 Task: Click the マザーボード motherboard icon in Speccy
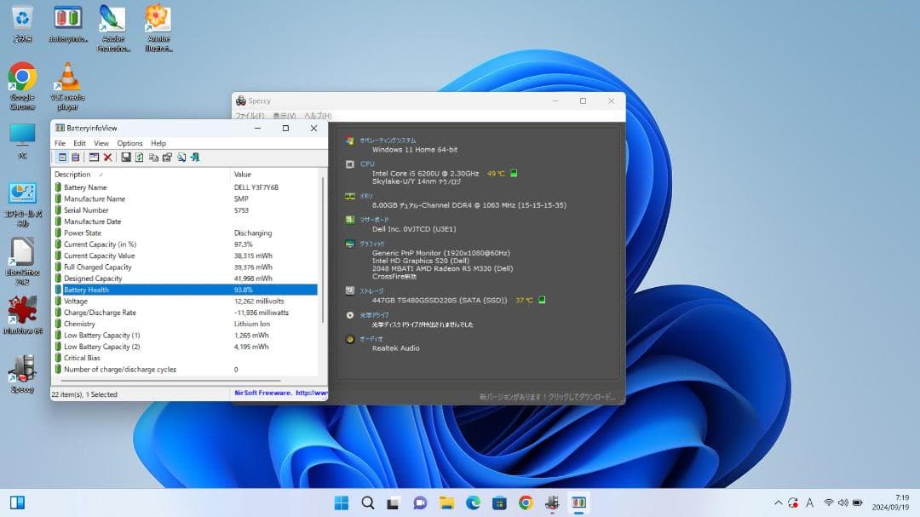tap(349, 219)
